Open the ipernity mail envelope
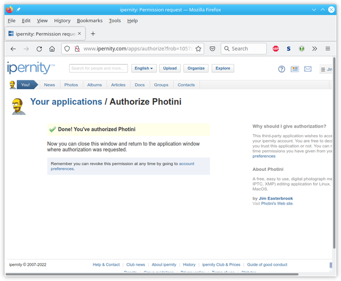 click(x=308, y=69)
